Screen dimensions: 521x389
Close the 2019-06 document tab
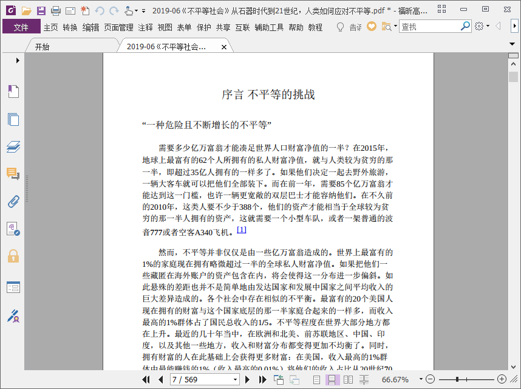click(224, 47)
